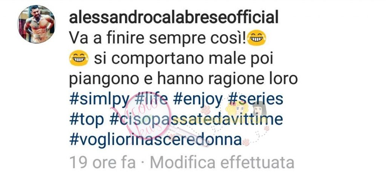Click the "Modifica effettuata" label
Viewport: 386px width, 176px height.
(x=222, y=162)
